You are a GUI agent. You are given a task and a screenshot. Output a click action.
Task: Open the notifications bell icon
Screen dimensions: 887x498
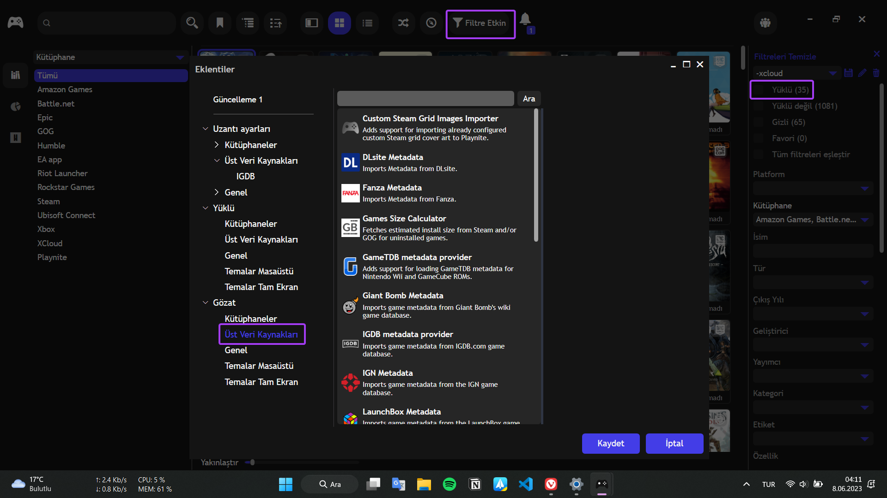tap(525, 19)
